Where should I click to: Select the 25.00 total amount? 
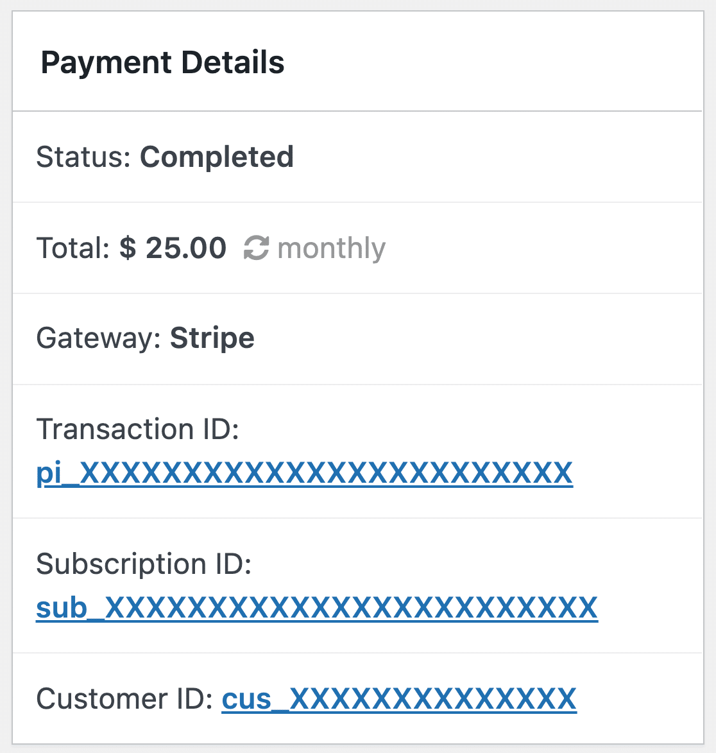[x=185, y=248]
